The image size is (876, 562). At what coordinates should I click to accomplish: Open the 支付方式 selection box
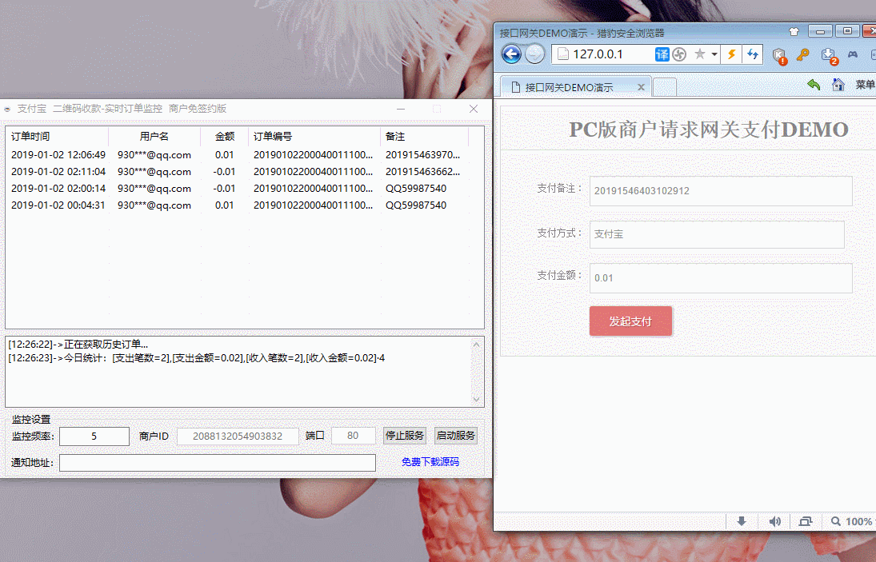(717, 234)
